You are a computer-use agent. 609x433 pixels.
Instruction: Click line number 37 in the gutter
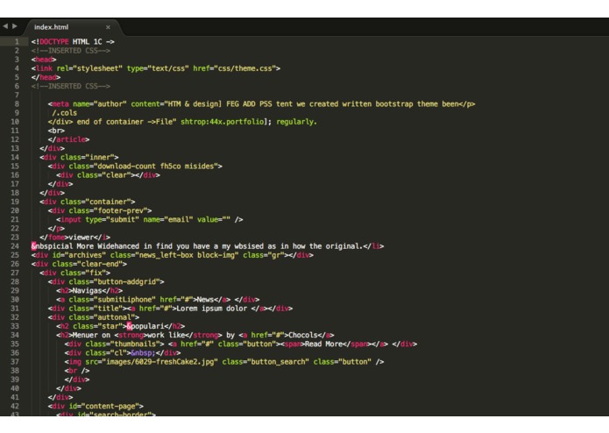pyautogui.click(x=15, y=362)
